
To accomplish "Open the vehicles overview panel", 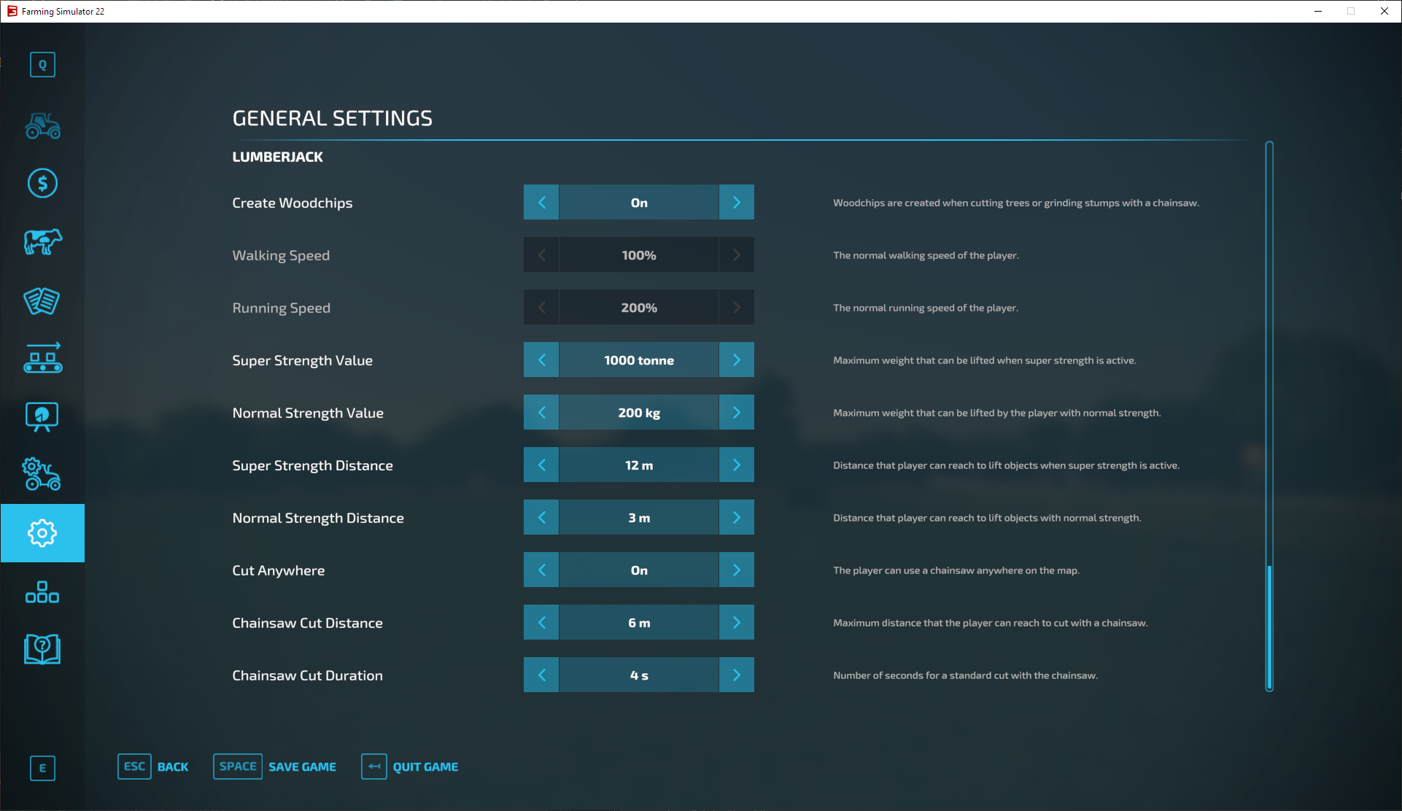I will (x=42, y=126).
